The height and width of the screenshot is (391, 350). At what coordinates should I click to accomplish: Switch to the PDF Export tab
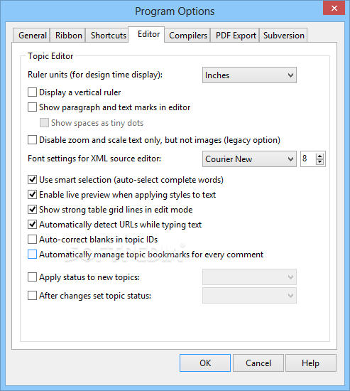(x=235, y=35)
